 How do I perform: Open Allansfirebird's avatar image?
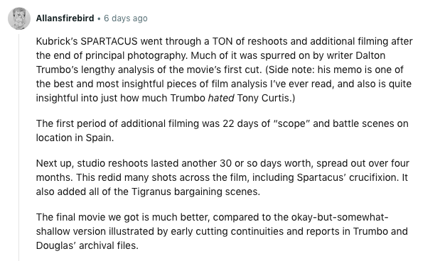pos(19,18)
